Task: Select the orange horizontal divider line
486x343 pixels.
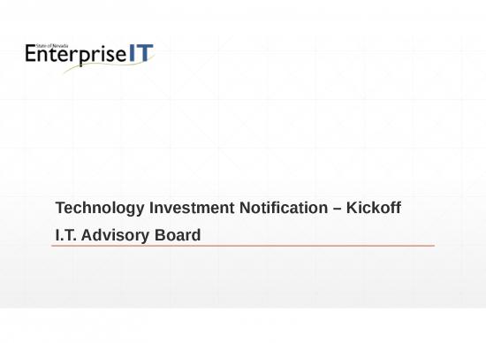Action: tap(243, 246)
